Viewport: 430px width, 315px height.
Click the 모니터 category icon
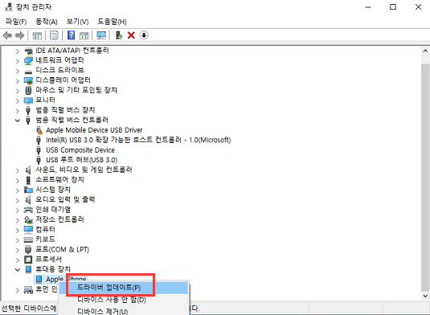[28, 100]
